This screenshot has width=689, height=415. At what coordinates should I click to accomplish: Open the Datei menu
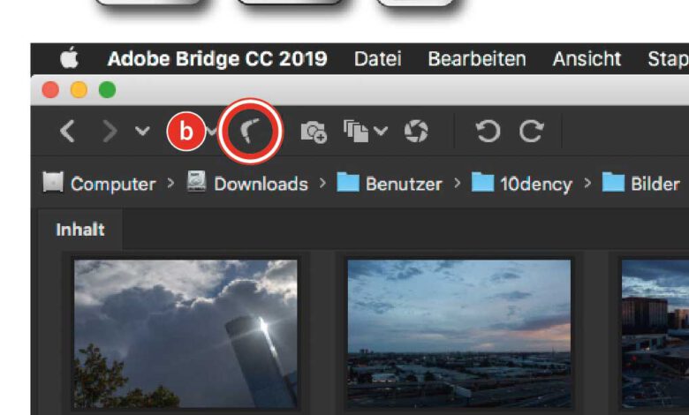coord(378,59)
